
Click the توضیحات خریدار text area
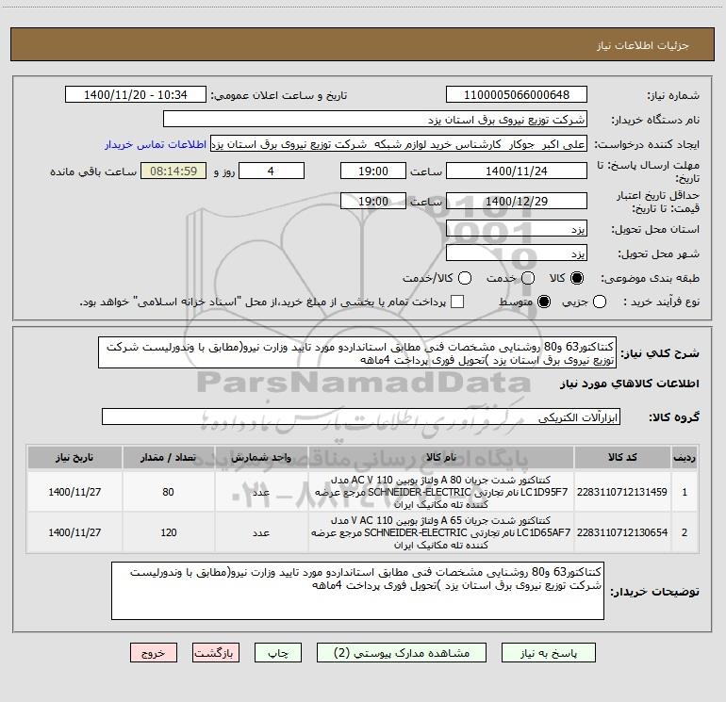pyautogui.click(x=357, y=591)
